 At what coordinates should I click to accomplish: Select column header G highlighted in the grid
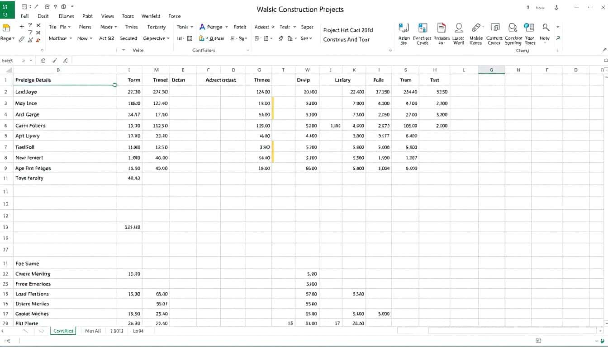(491, 70)
